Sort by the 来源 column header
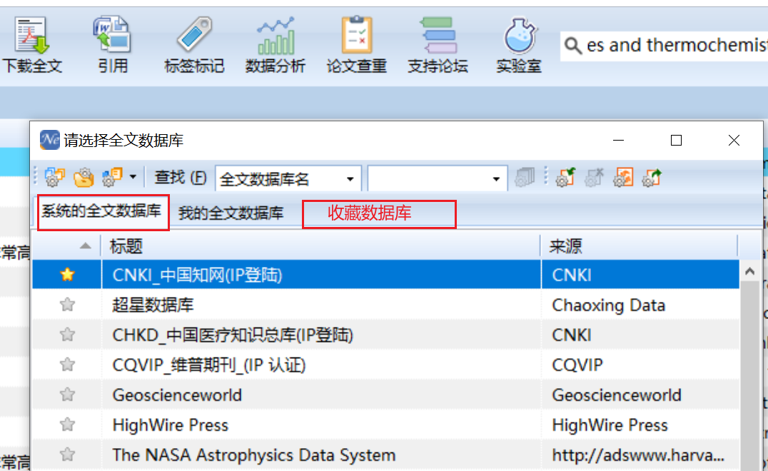 [639, 245]
